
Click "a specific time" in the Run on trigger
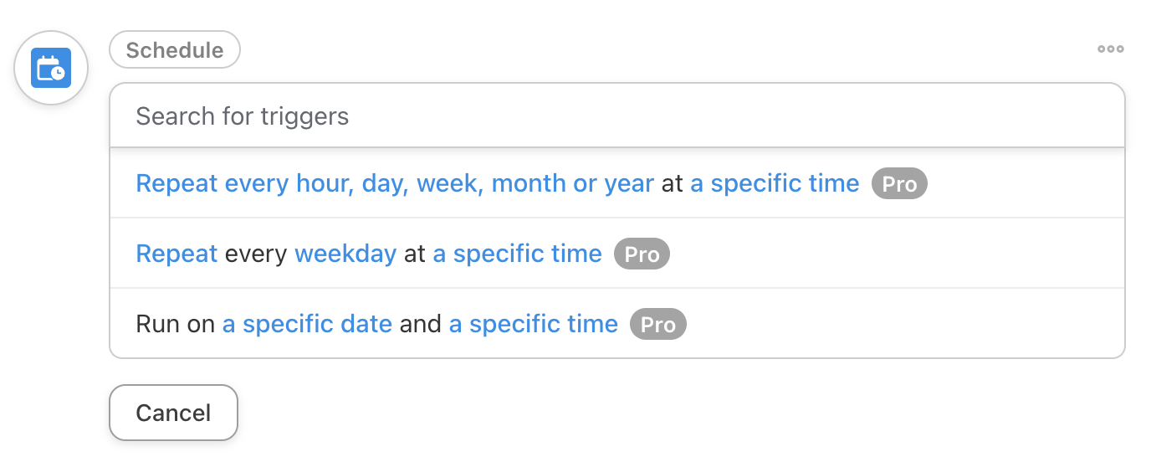point(533,325)
